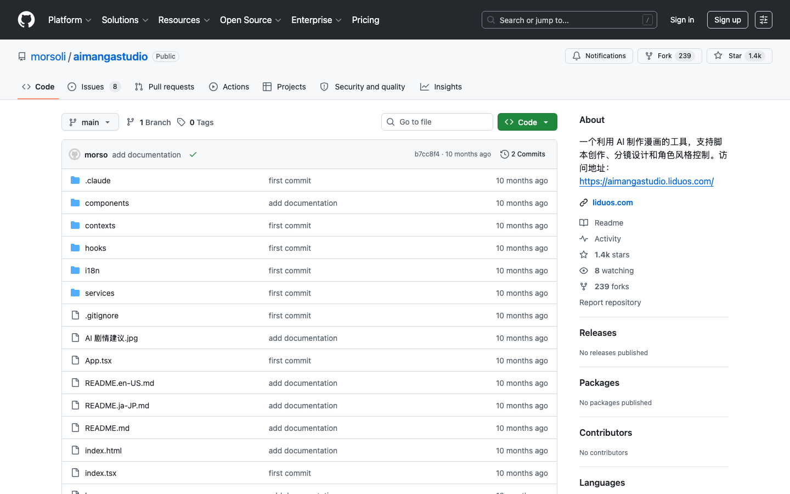Click the Go to file input
The width and height of the screenshot is (790, 494).
tap(437, 122)
